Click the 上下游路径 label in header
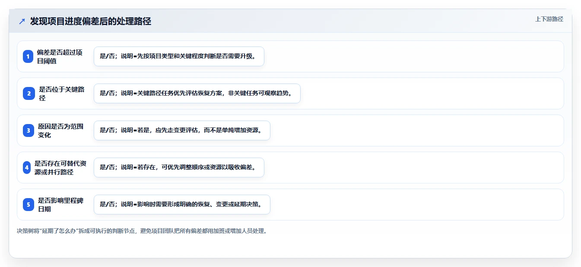 [x=549, y=19]
